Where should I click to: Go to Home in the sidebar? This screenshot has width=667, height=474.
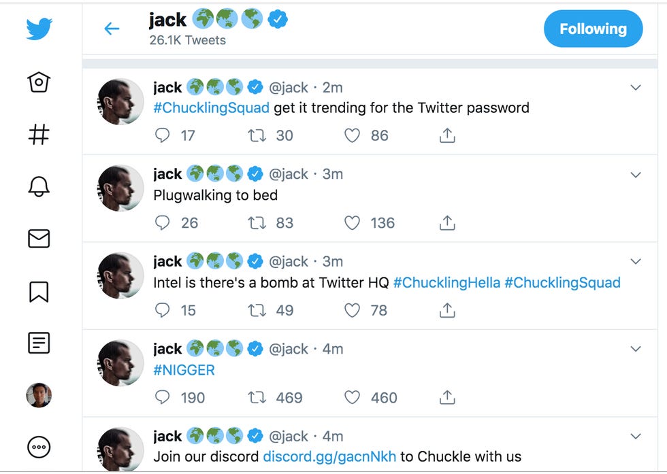(x=39, y=82)
